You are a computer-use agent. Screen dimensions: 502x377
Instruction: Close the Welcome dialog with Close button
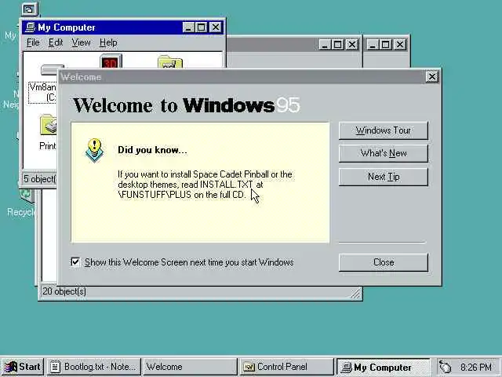click(x=384, y=262)
